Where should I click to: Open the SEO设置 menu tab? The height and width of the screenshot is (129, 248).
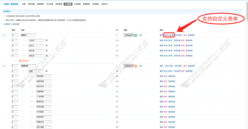tap(50, 4)
